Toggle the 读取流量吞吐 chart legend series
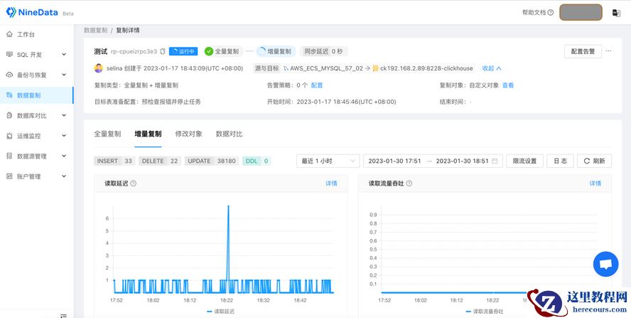631x318 pixels. pyautogui.click(x=483, y=311)
